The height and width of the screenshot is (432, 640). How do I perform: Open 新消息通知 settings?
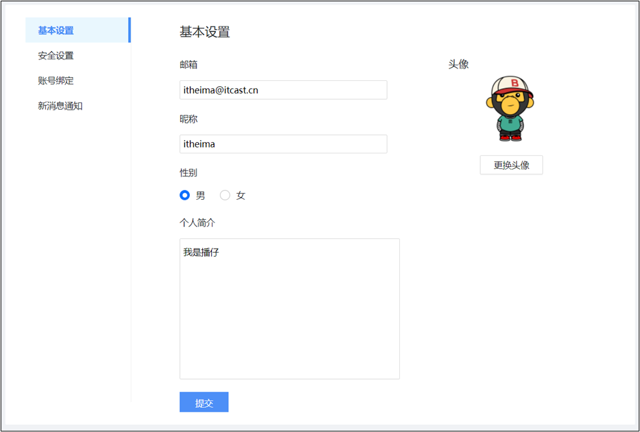pyautogui.click(x=60, y=106)
